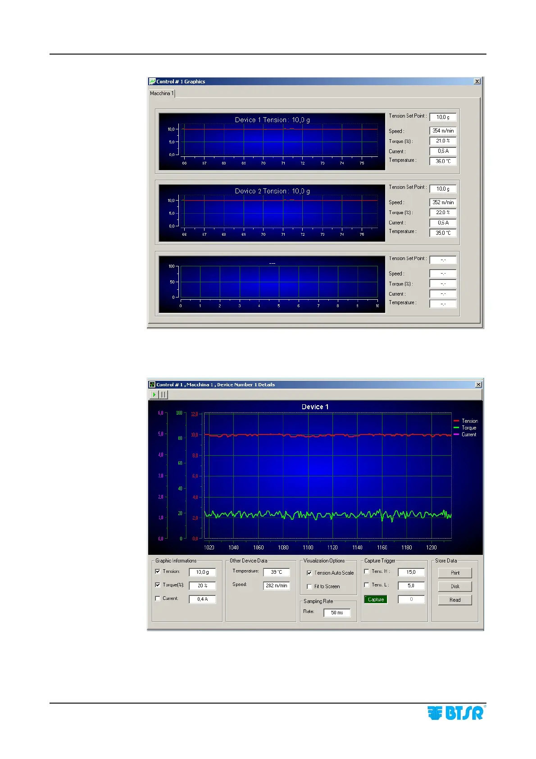Click the Control # 1 Graphics window icon
This screenshot has height=759, width=536.
pyautogui.click(x=152, y=82)
